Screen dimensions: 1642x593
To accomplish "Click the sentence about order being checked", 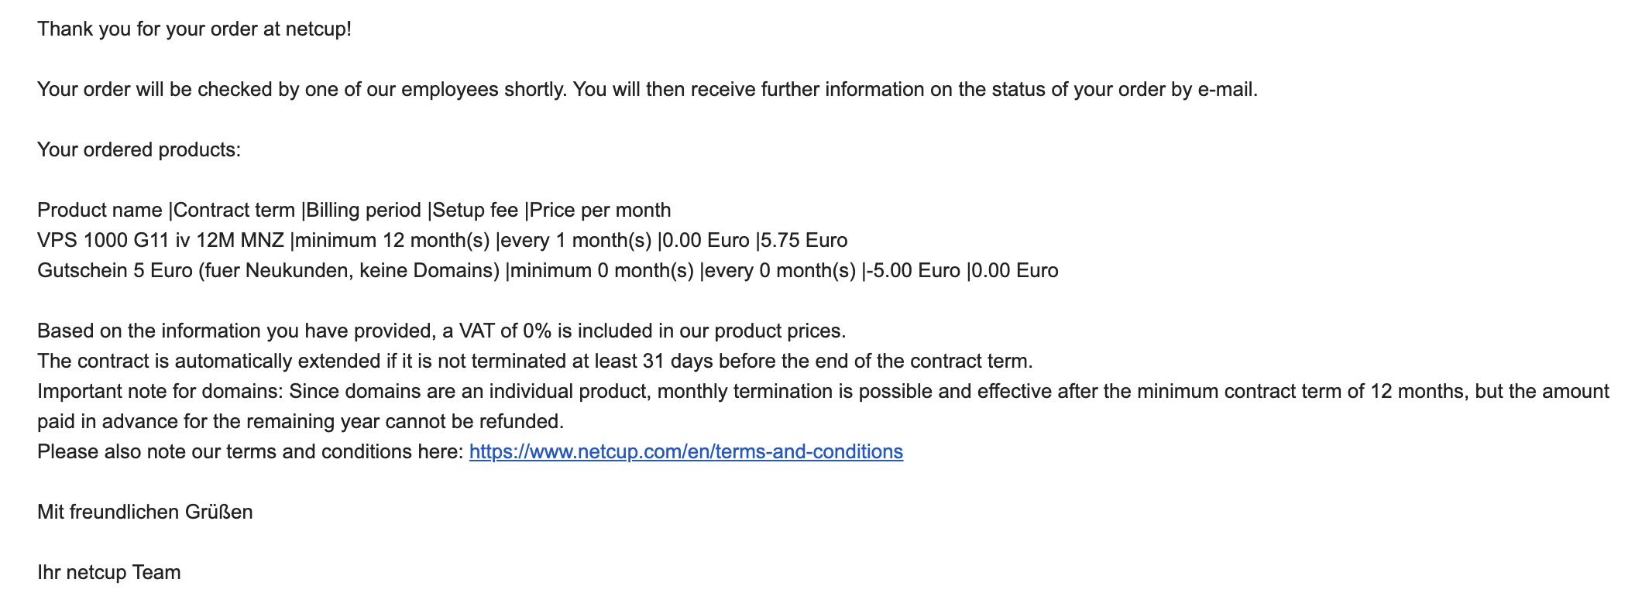I will click(x=647, y=90).
